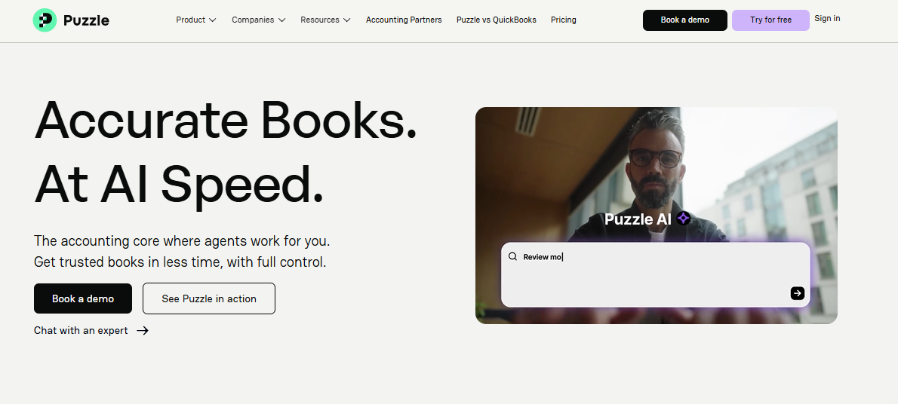
Task: Open Puzzle vs QuickBooks page
Action: (497, 20)
